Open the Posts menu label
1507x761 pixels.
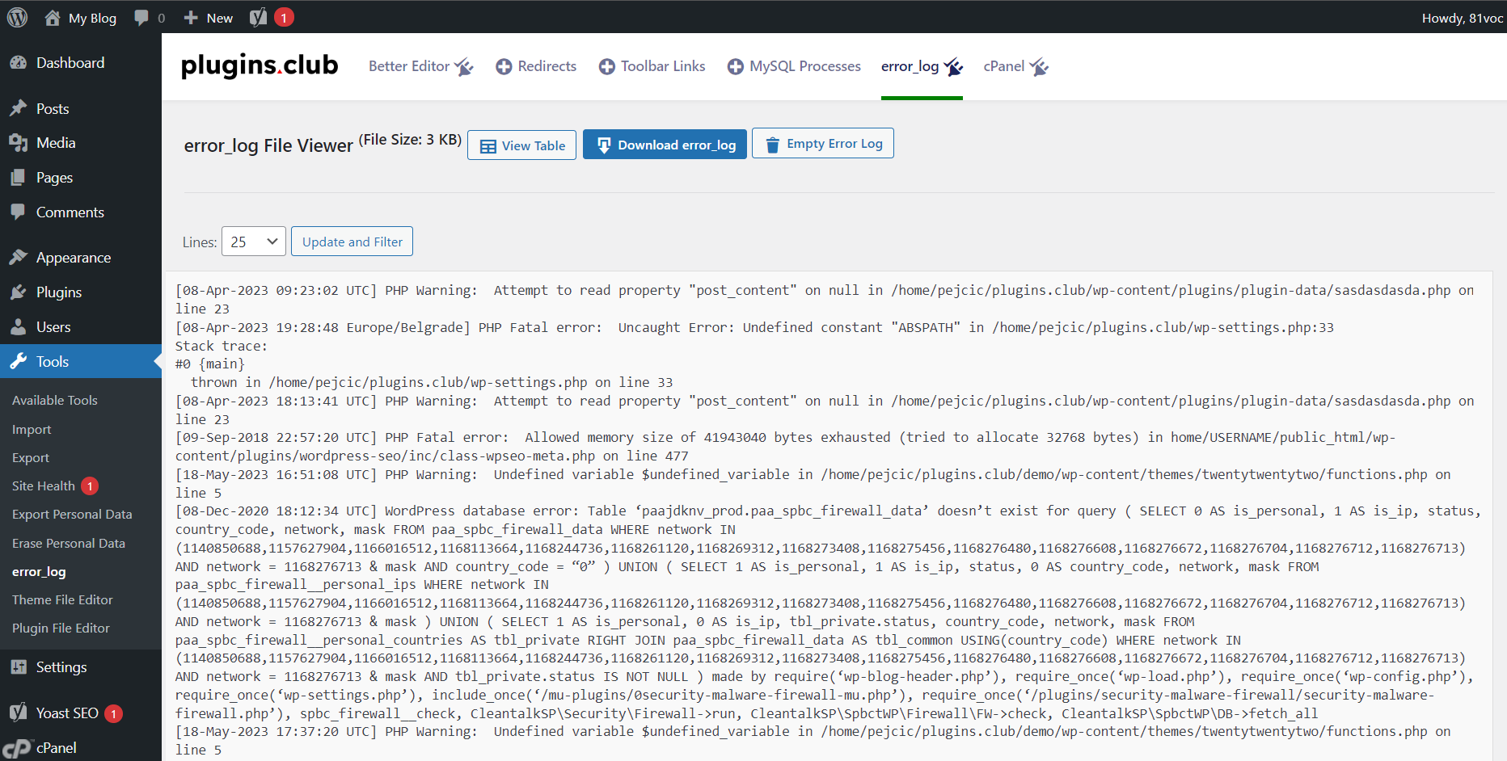click(53, 109)
